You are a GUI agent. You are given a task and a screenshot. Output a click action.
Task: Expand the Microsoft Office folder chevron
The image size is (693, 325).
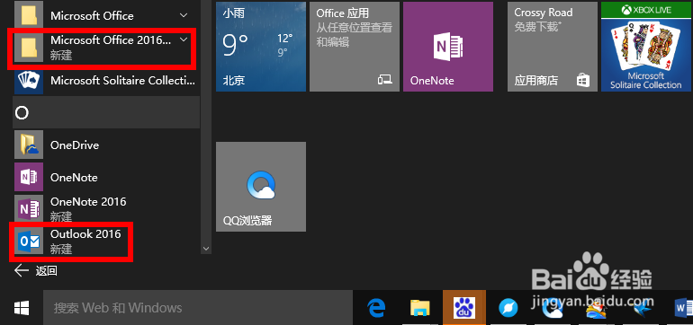pos(184,15)
